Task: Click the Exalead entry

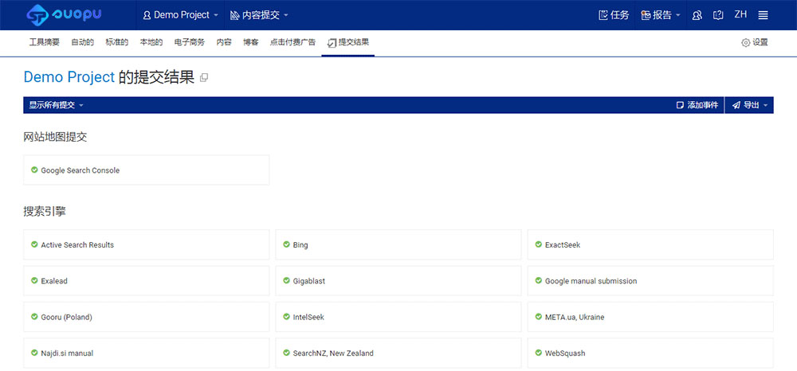Action: click(147, 281)
